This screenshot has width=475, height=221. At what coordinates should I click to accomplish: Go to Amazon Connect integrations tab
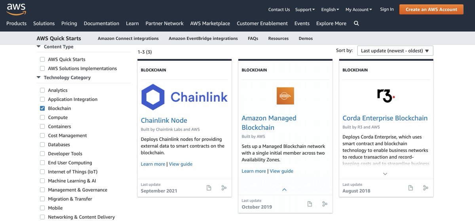pos(128,38)
